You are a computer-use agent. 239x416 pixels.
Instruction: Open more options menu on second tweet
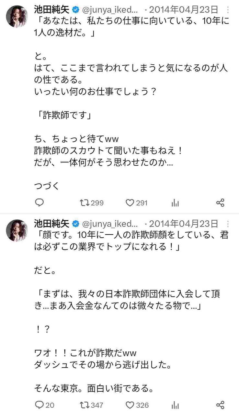[228, 224]
